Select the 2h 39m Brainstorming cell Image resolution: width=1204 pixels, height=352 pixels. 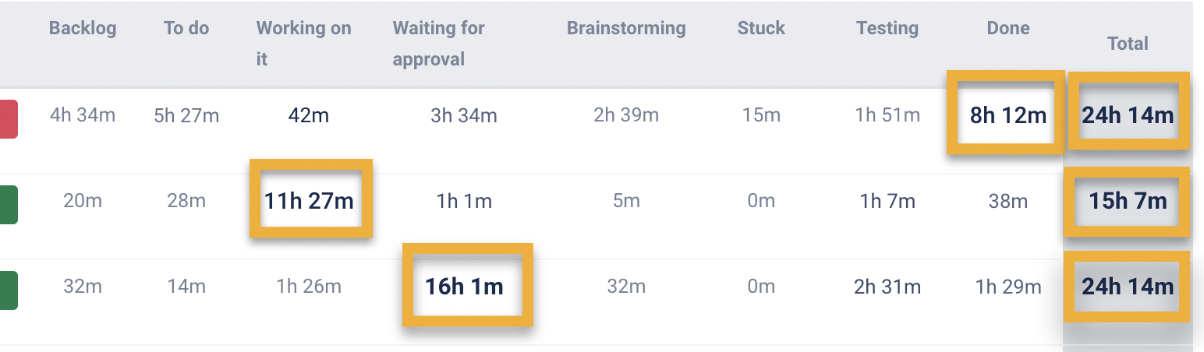point(626,116)
